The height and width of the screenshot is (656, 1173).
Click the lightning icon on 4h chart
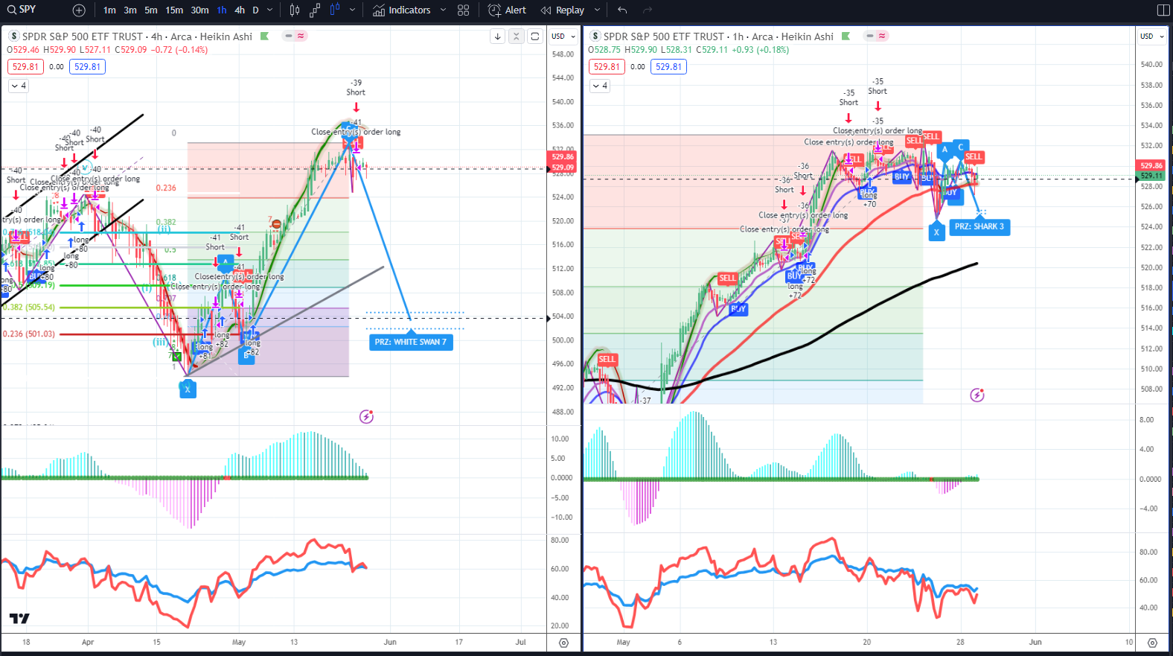pyautogui.click(x=366, y=417)
